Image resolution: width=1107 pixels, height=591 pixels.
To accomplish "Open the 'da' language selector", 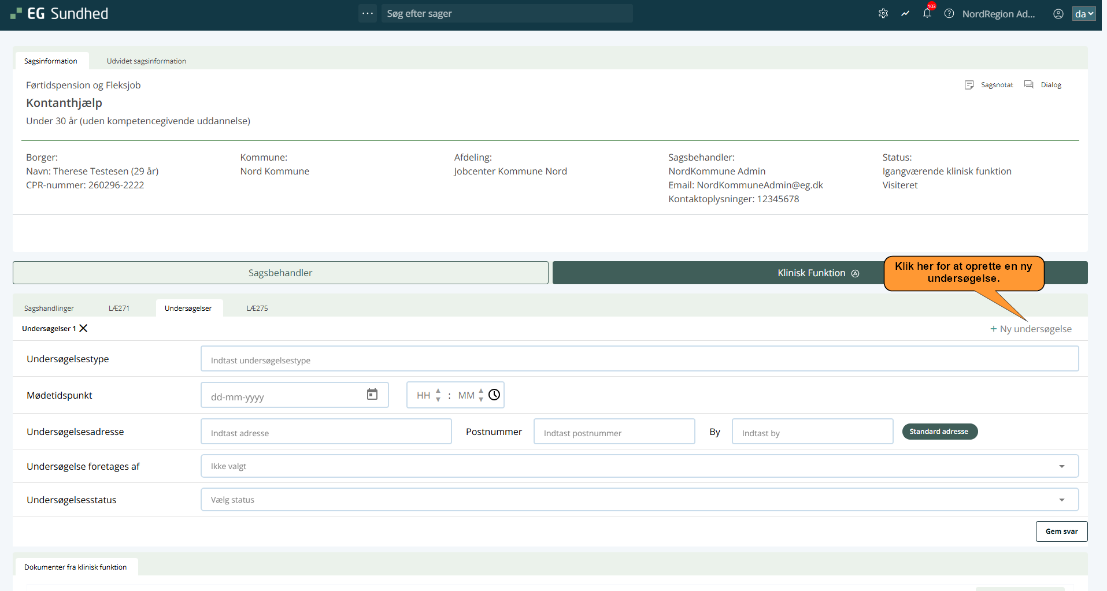I will [1083, 13].
